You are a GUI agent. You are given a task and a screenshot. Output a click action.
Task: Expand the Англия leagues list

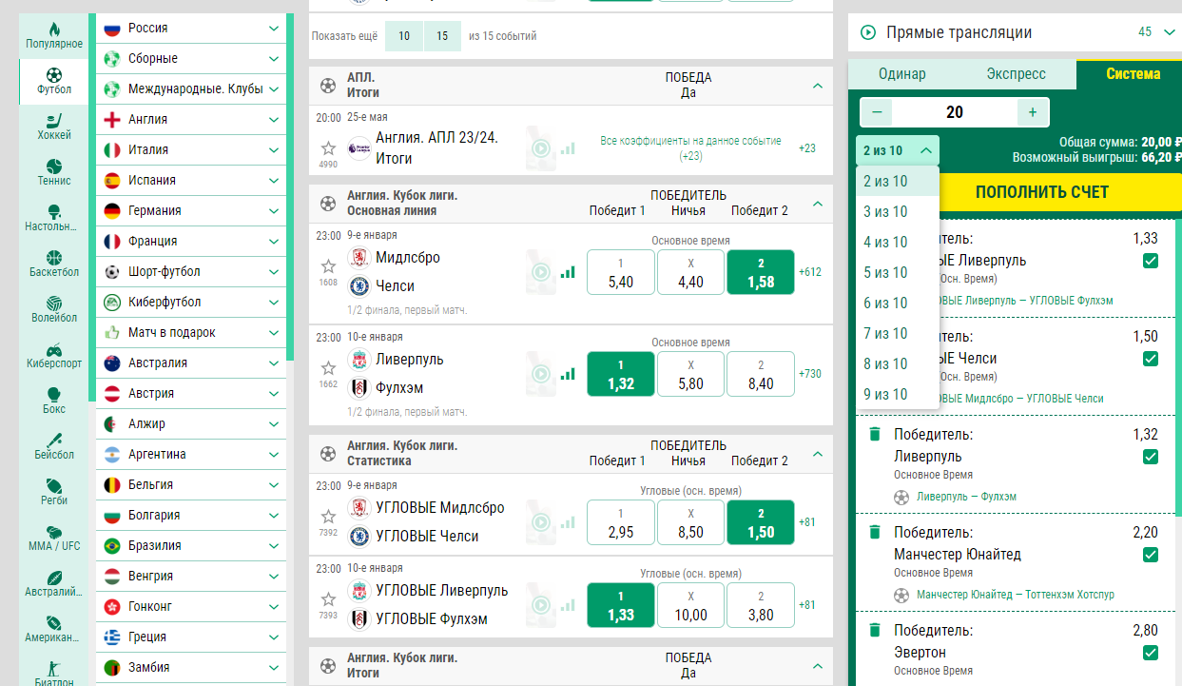pos(191,120)
